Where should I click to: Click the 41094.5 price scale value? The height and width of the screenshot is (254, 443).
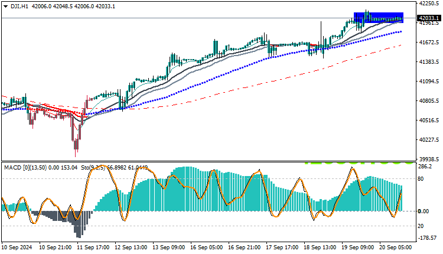click(x=429, y=82)
